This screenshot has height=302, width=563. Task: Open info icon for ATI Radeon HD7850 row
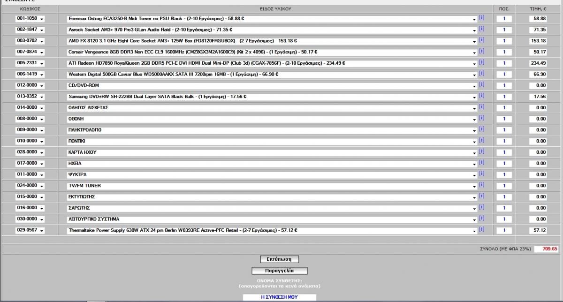click(x=481, y=62)
